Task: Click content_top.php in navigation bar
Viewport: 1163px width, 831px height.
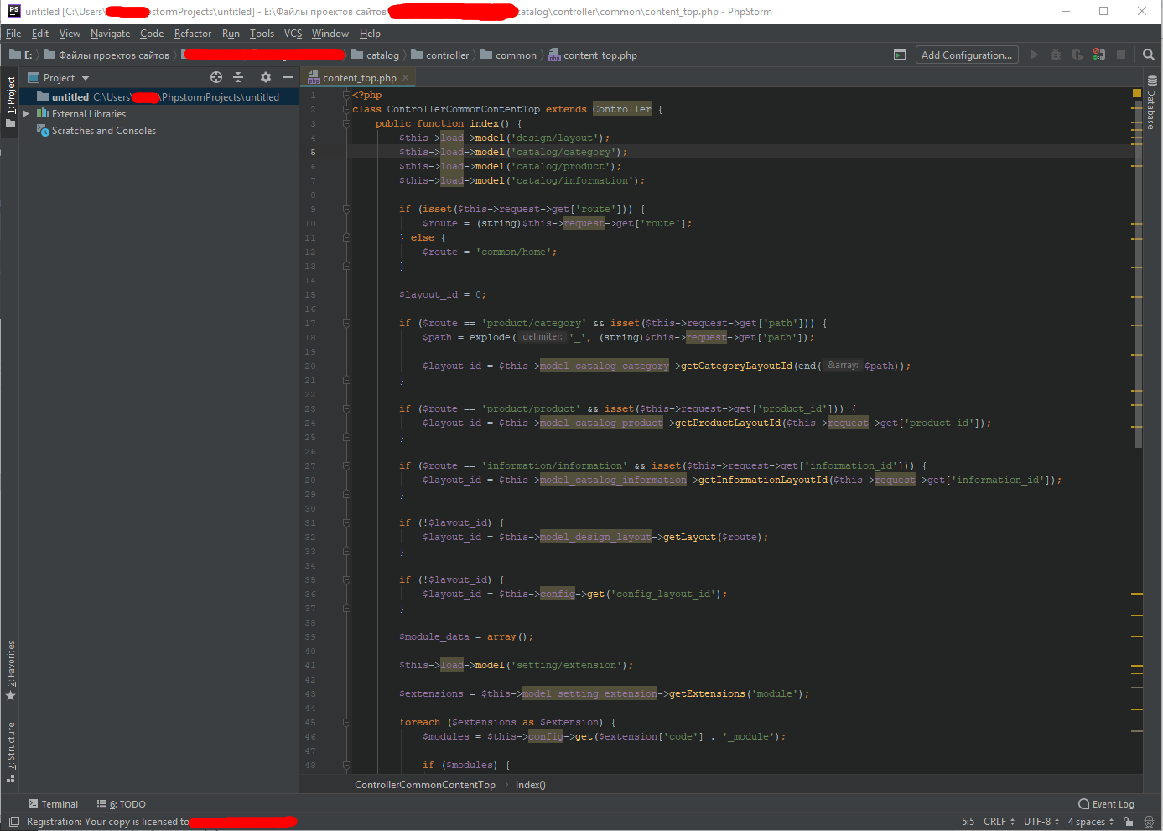Action: [x=593, y=55]
